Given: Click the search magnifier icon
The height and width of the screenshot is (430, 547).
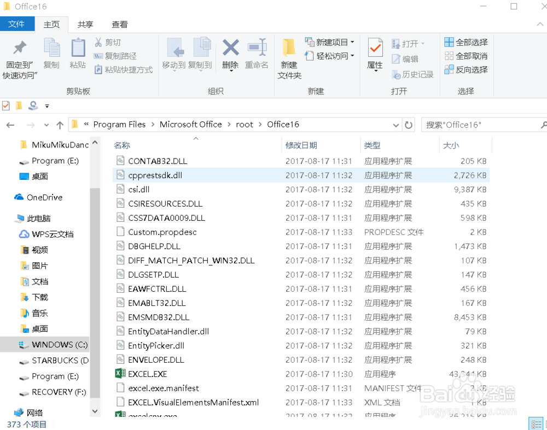Looking at the screenshot, I should click(x=544, y=125).
